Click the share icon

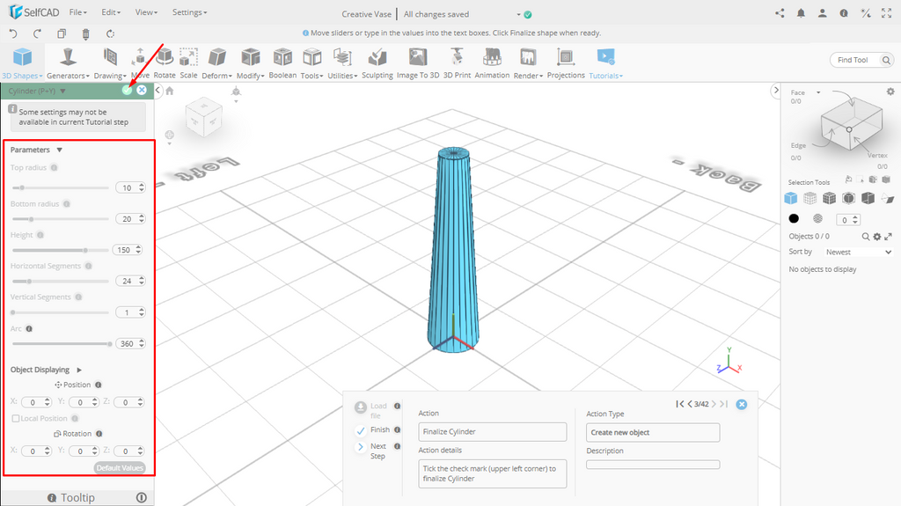click(780, 13)
